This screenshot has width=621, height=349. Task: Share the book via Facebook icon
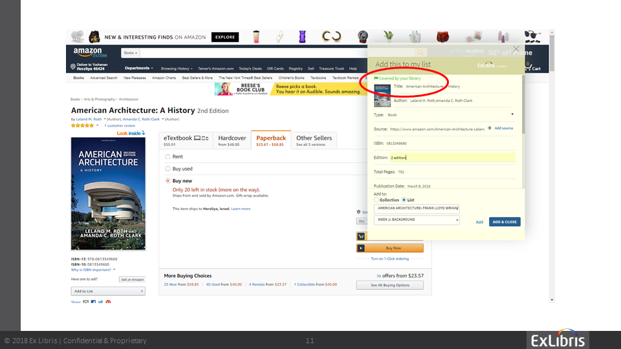click(x=93, y=302)
